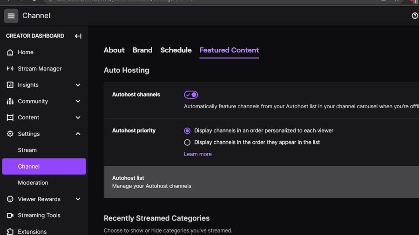Open the help question mark icon
Image resolution: width=419 pixels, height=235 pixels.
tap(415, 16)
